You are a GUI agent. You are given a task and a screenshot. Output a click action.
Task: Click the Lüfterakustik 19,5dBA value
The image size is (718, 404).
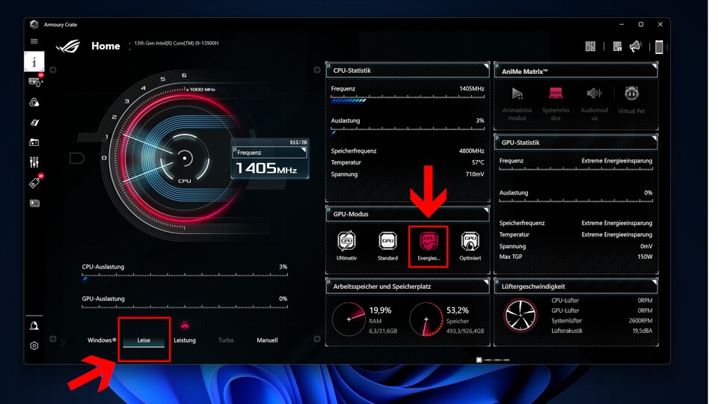[642, 331]
